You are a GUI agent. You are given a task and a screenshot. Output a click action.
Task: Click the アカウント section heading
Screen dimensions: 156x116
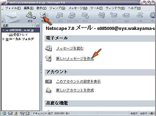[57, 72]
